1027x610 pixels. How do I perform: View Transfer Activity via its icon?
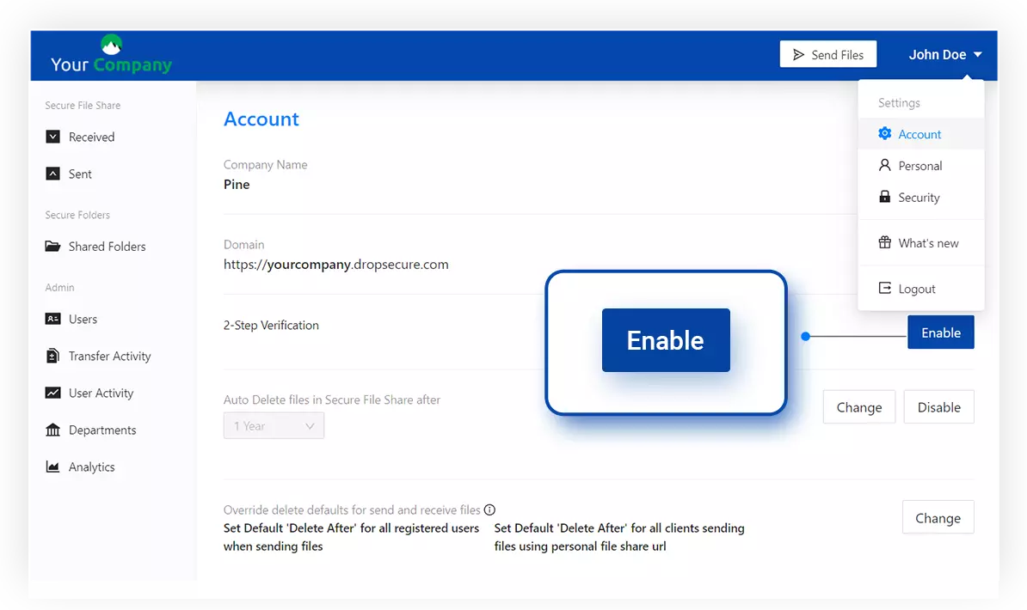(52, 356)
